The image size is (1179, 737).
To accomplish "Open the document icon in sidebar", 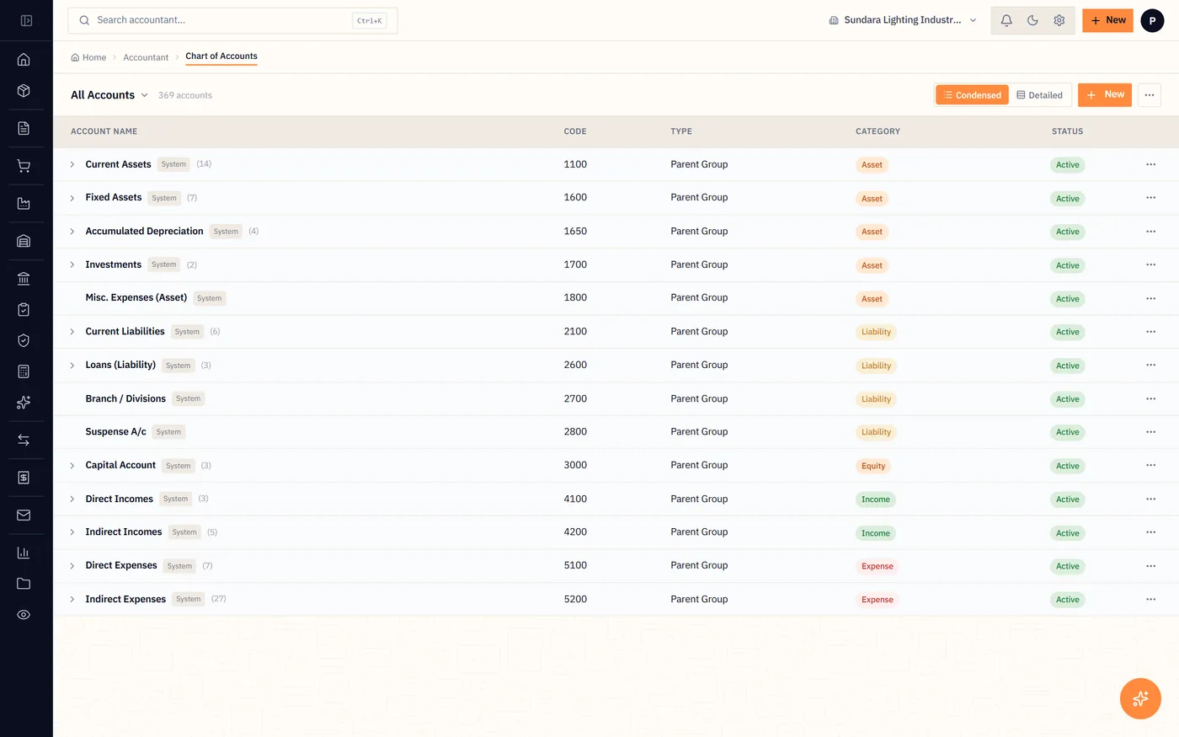I will tap(24, 128).
